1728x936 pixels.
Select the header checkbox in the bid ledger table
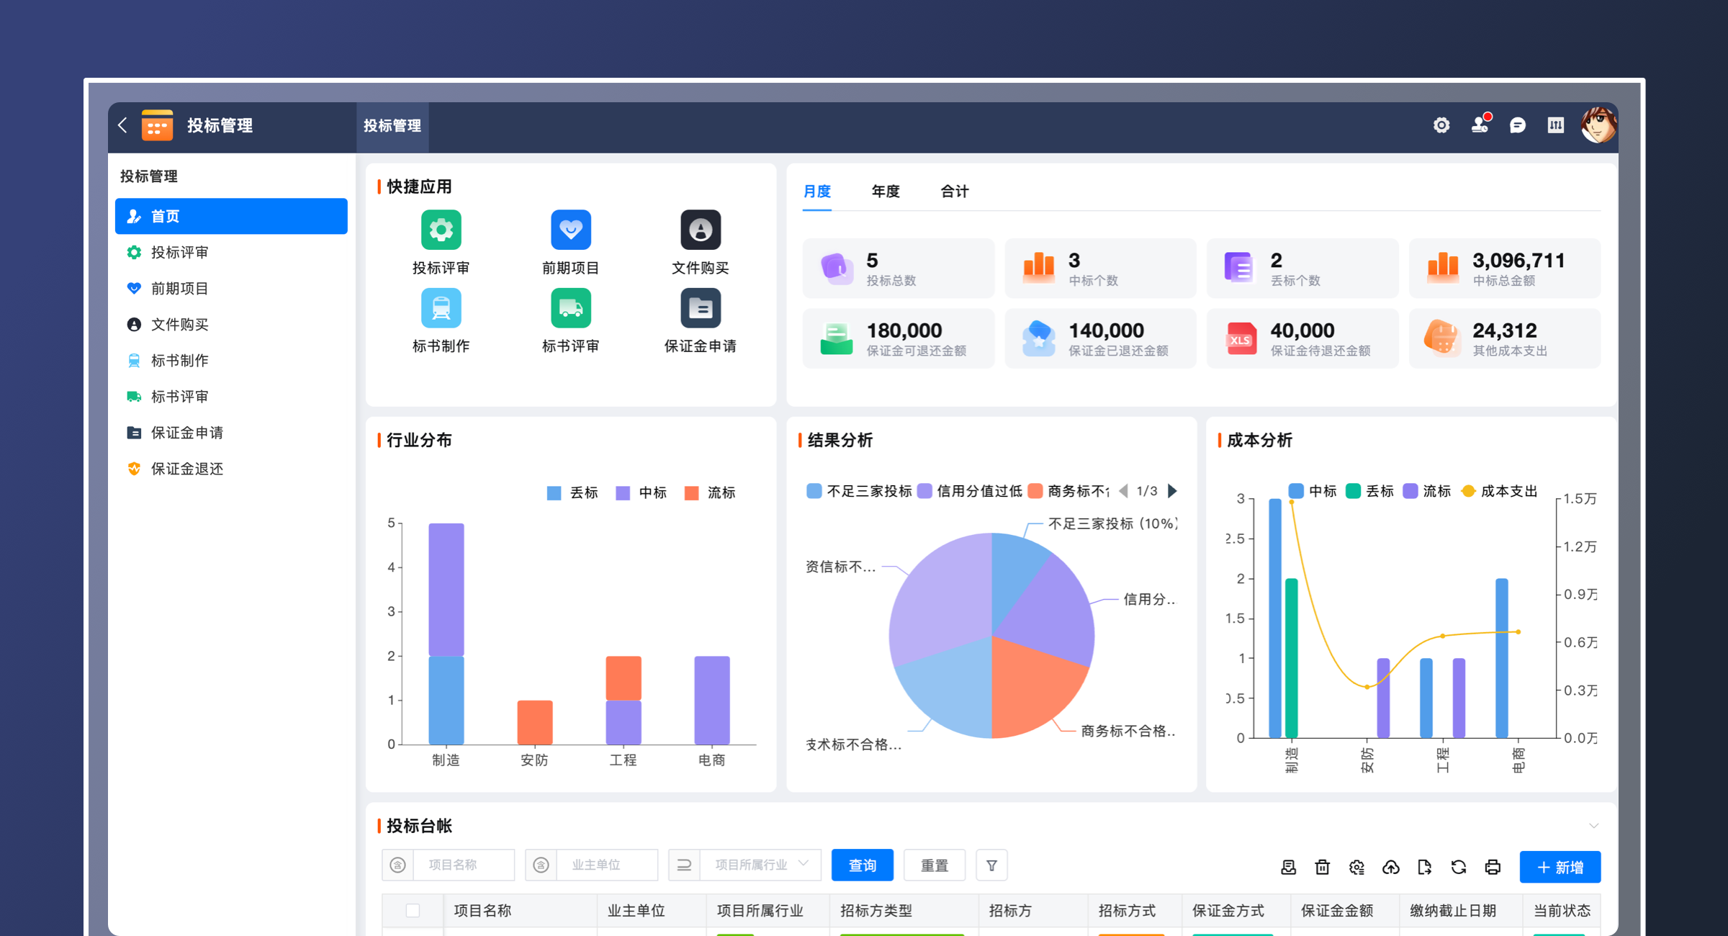click(413, 911)
